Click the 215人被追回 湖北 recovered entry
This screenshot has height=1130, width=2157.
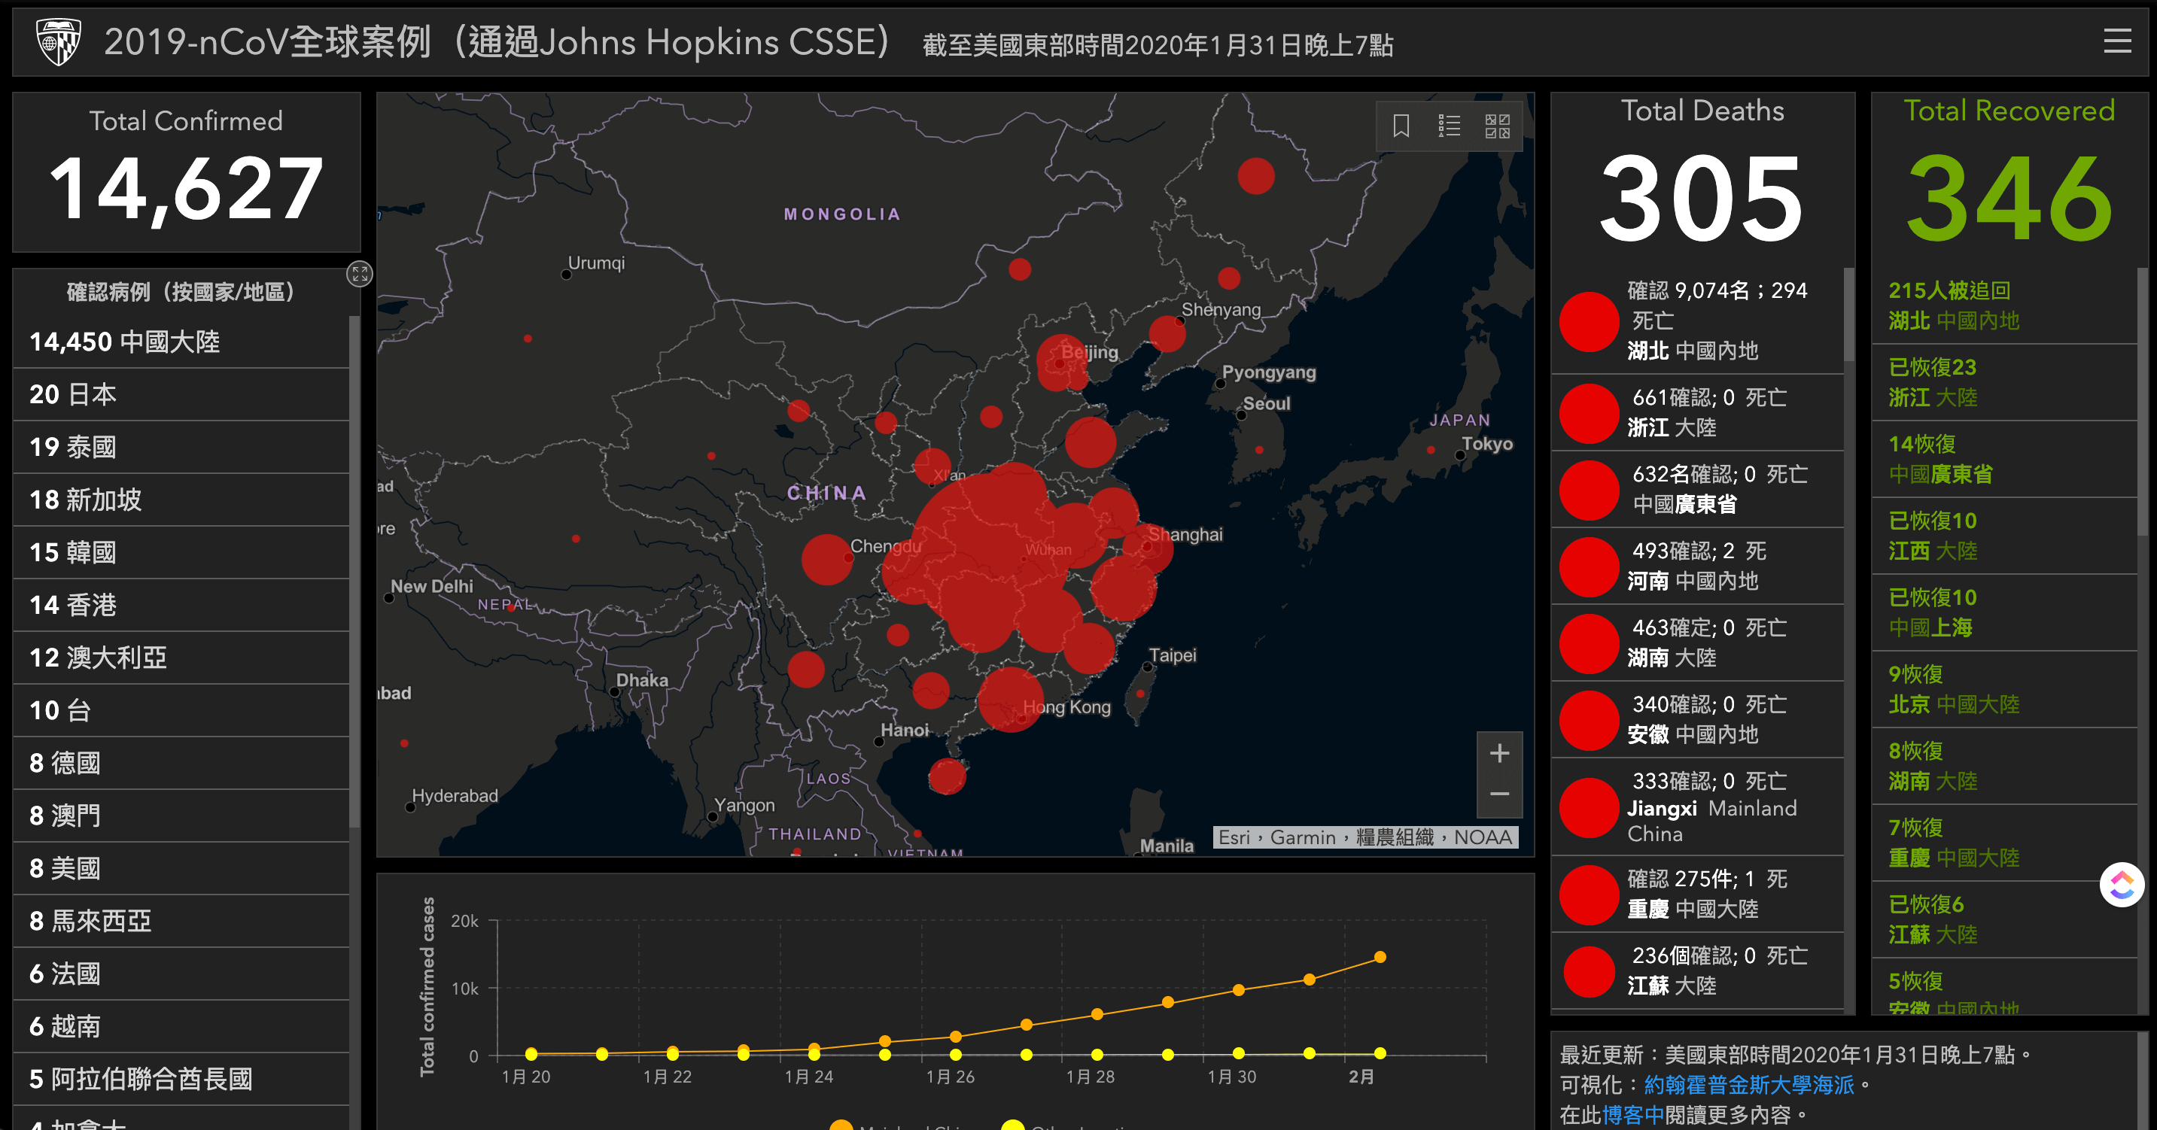click(x=2005, y=305)
